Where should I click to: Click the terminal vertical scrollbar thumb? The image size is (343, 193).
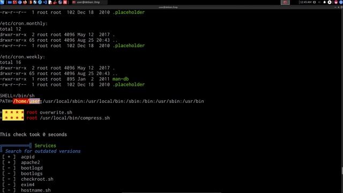coord(342,171)
